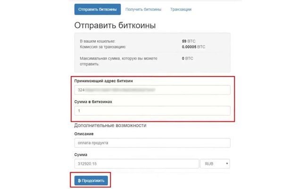Click the Сумма label above the rouble amount
This screenshot has height=189, width=283.
point(81,155)
